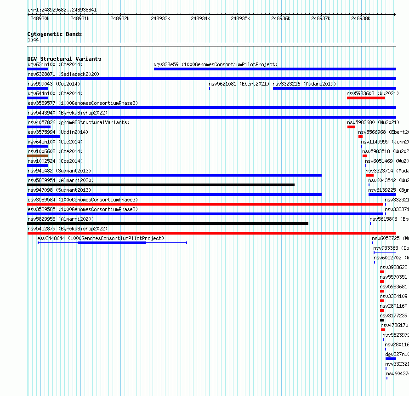Click the 248930k ruler tick label

[40, 18]
